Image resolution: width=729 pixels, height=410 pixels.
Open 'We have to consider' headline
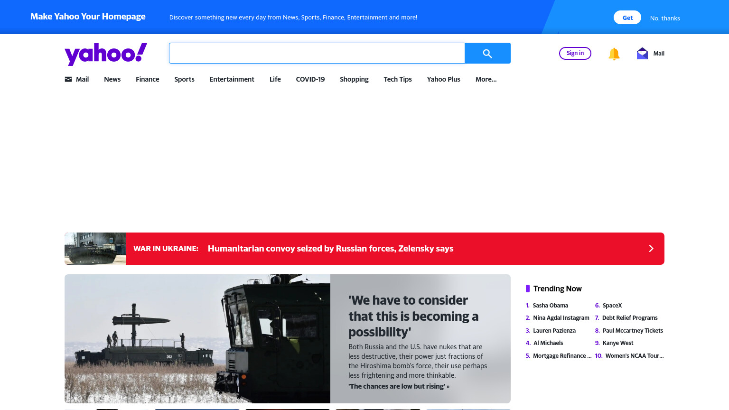click(413, 316)
